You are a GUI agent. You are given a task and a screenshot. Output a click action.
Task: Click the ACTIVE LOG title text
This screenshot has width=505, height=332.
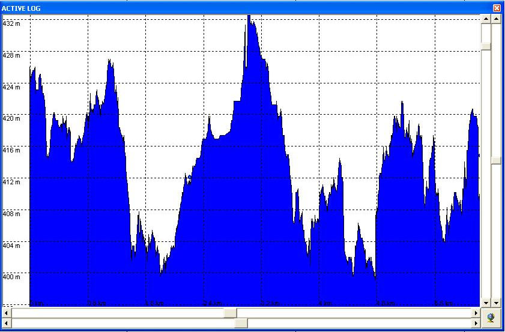(21, 8)
